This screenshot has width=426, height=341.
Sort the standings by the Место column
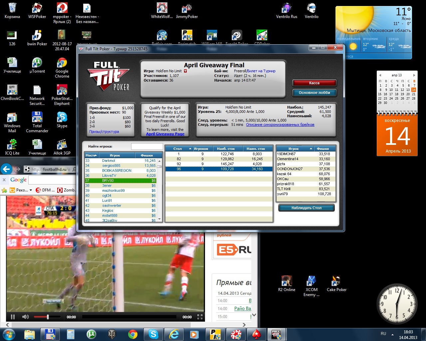pos(92,155)
